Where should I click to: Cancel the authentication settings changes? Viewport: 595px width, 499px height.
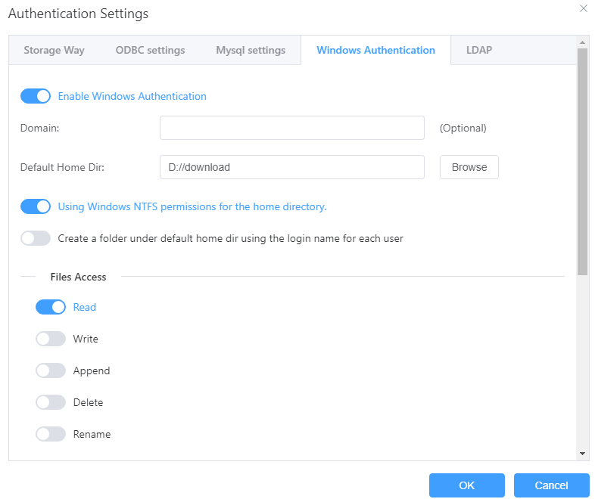[551, 485]
